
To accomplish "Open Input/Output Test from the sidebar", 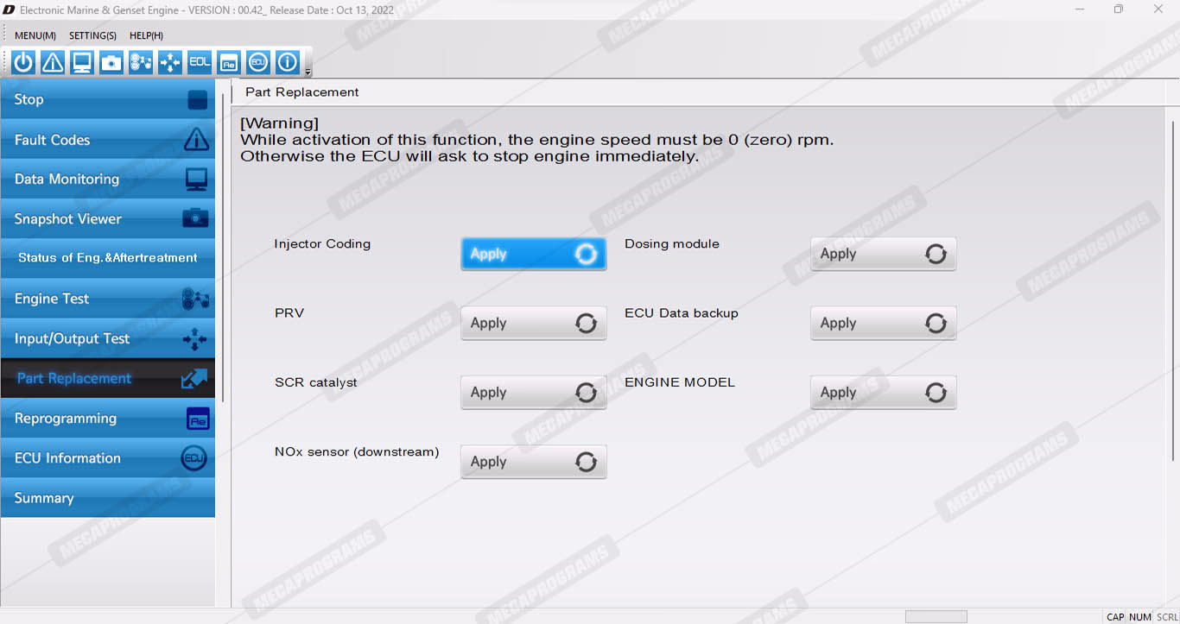I will pyautogui.click(x=108, y=338).
